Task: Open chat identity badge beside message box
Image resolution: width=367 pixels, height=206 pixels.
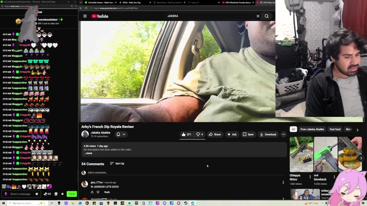Action: coord(6,194)
